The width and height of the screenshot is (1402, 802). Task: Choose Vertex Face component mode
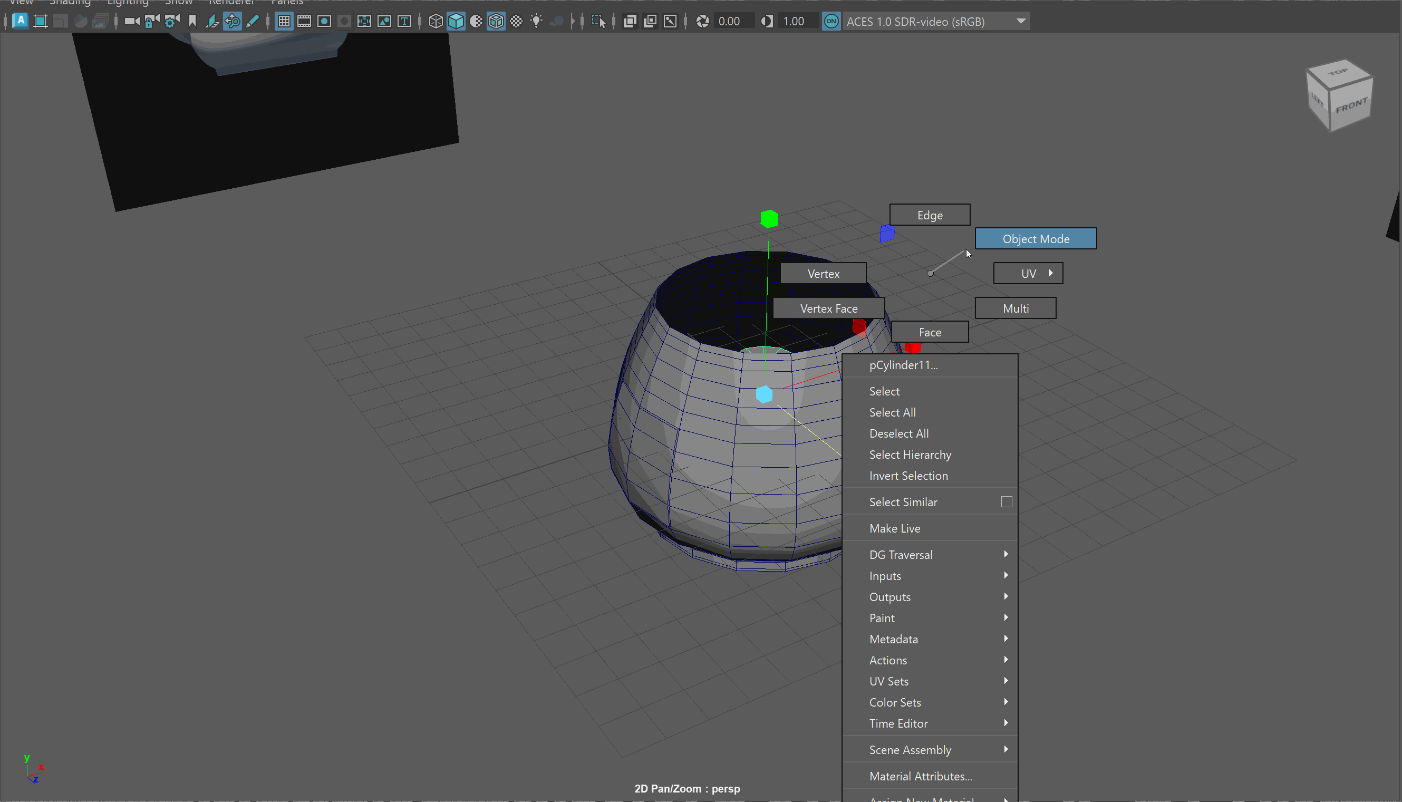[x=828, y=308]
